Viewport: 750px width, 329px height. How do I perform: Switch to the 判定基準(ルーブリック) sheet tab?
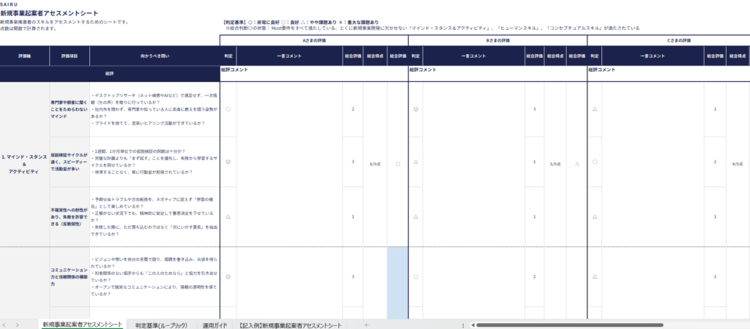click(x=160, y=325)
